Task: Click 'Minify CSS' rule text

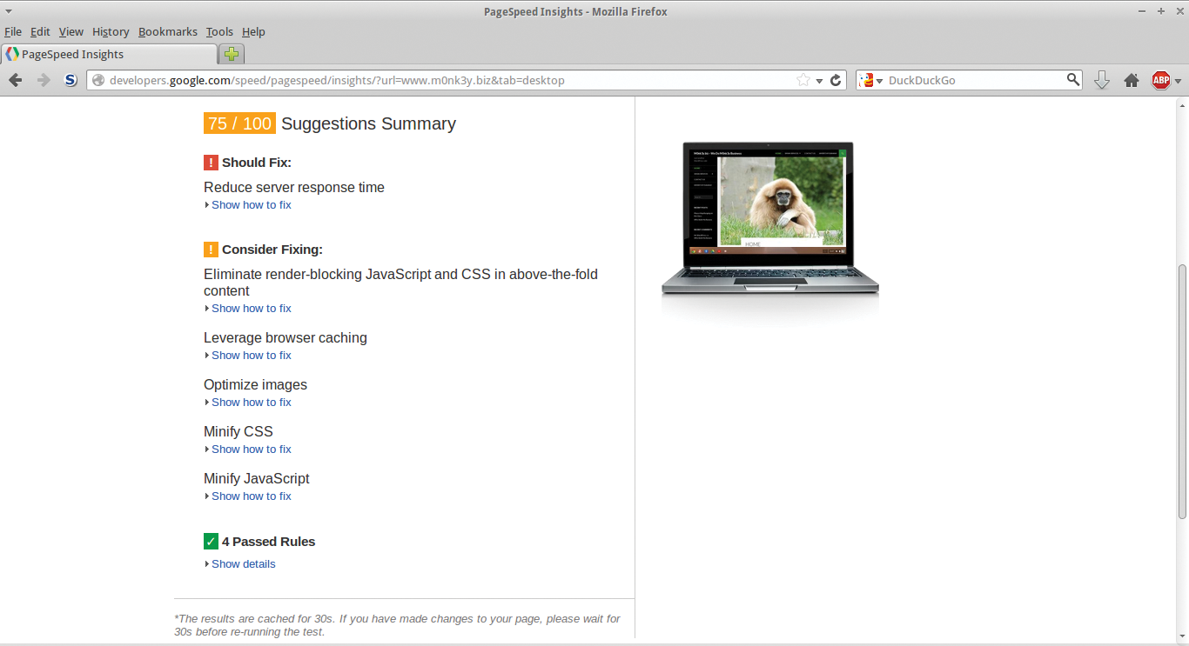Action: pos(238,432)
